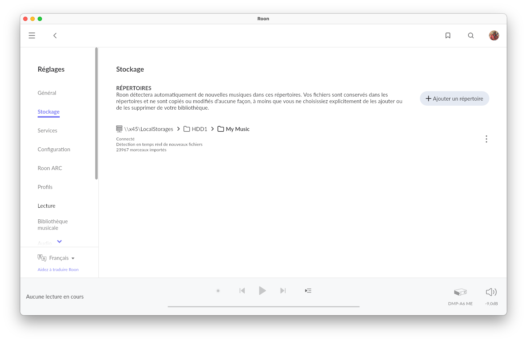Open Lecture settings

tap(46, 206)
